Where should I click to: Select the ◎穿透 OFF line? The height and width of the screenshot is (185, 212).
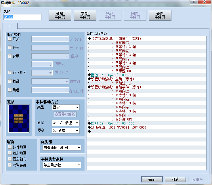(147, 119)
